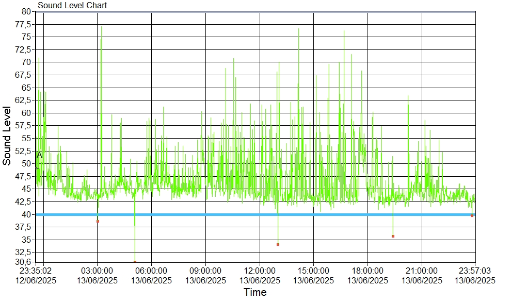511x303 pixels.
Task: Select red marker between 18:00:00 and 21:00:00
Action: (x=393, y=236)
